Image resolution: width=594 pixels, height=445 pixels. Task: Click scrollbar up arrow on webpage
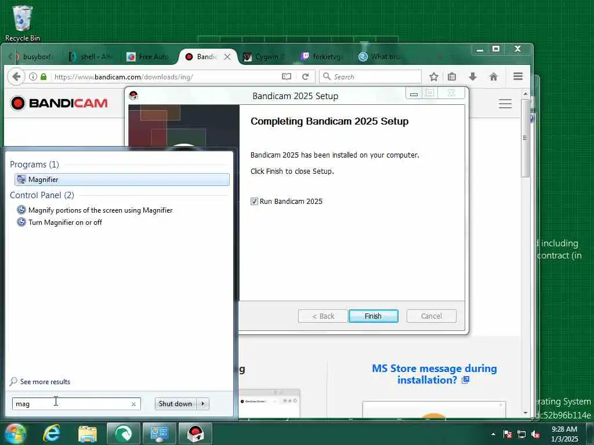tap(526, 94)
